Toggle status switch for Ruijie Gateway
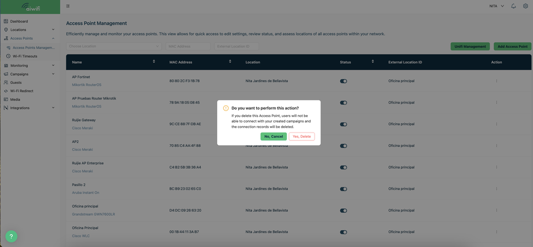This screenshot has width=533, height=247. click(344, 124)
